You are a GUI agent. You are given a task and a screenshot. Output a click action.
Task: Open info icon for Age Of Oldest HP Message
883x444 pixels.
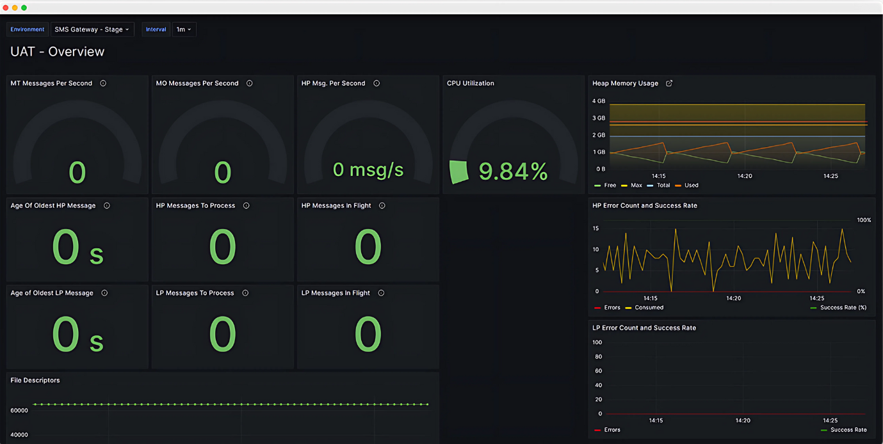tap(107, 205)
